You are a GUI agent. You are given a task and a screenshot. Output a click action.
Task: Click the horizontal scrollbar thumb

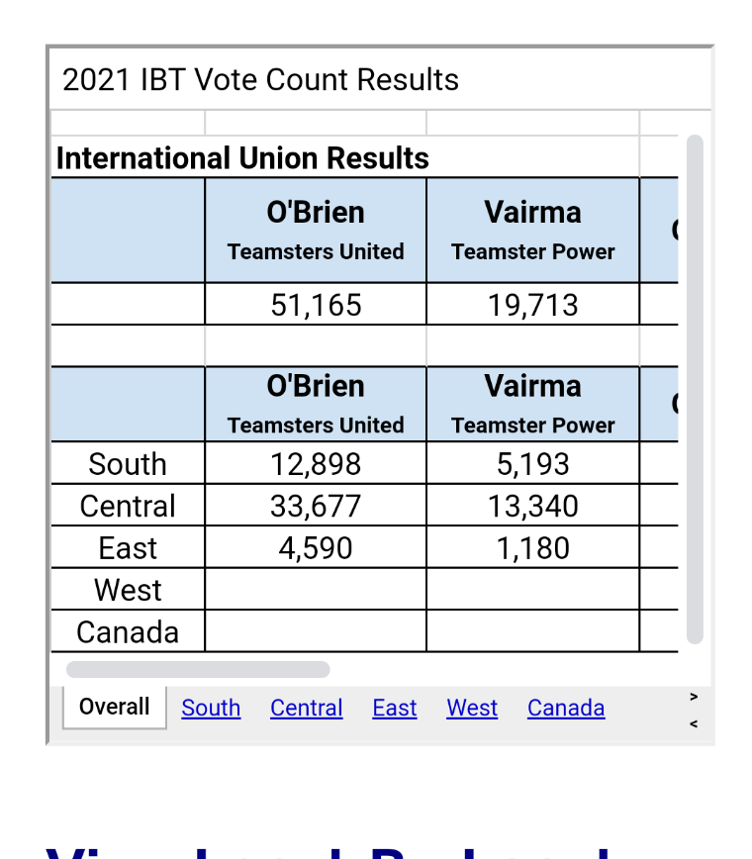198,669
